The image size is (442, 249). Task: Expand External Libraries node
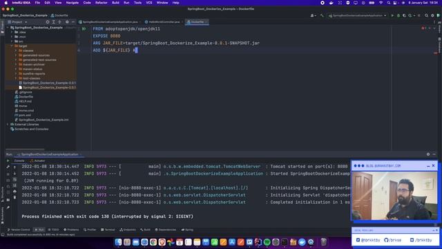pyautogui.click(x=8, y=124)
